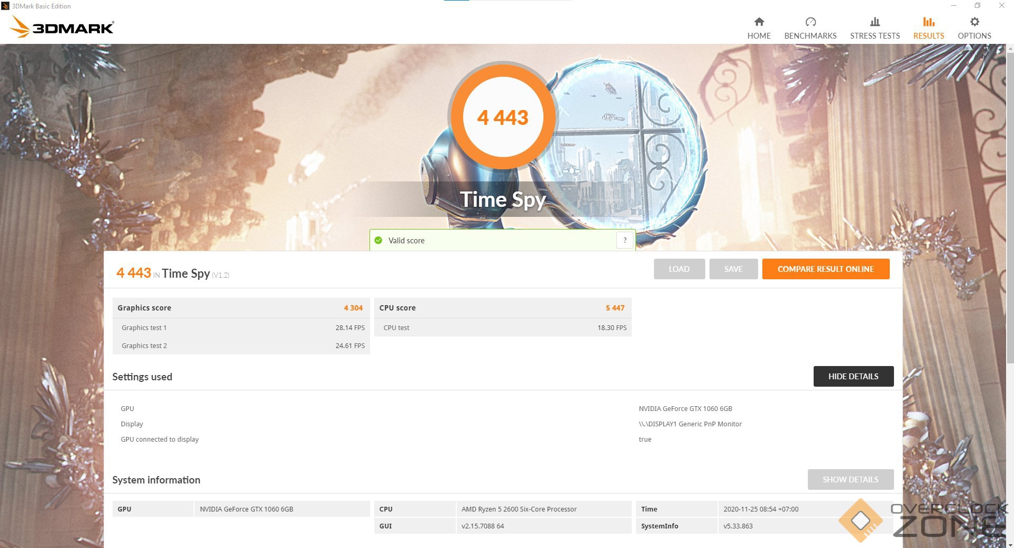The height and width of the screenshot is (548, 1014).
Task: Click the Settings used heading
Action: pos(142,377)
